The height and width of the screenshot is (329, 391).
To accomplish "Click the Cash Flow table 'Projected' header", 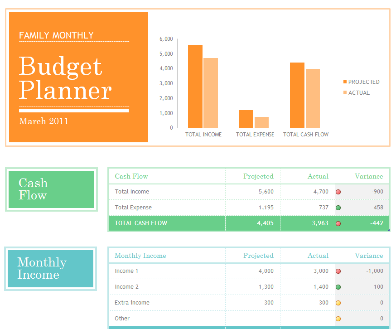I will (253, 176).
